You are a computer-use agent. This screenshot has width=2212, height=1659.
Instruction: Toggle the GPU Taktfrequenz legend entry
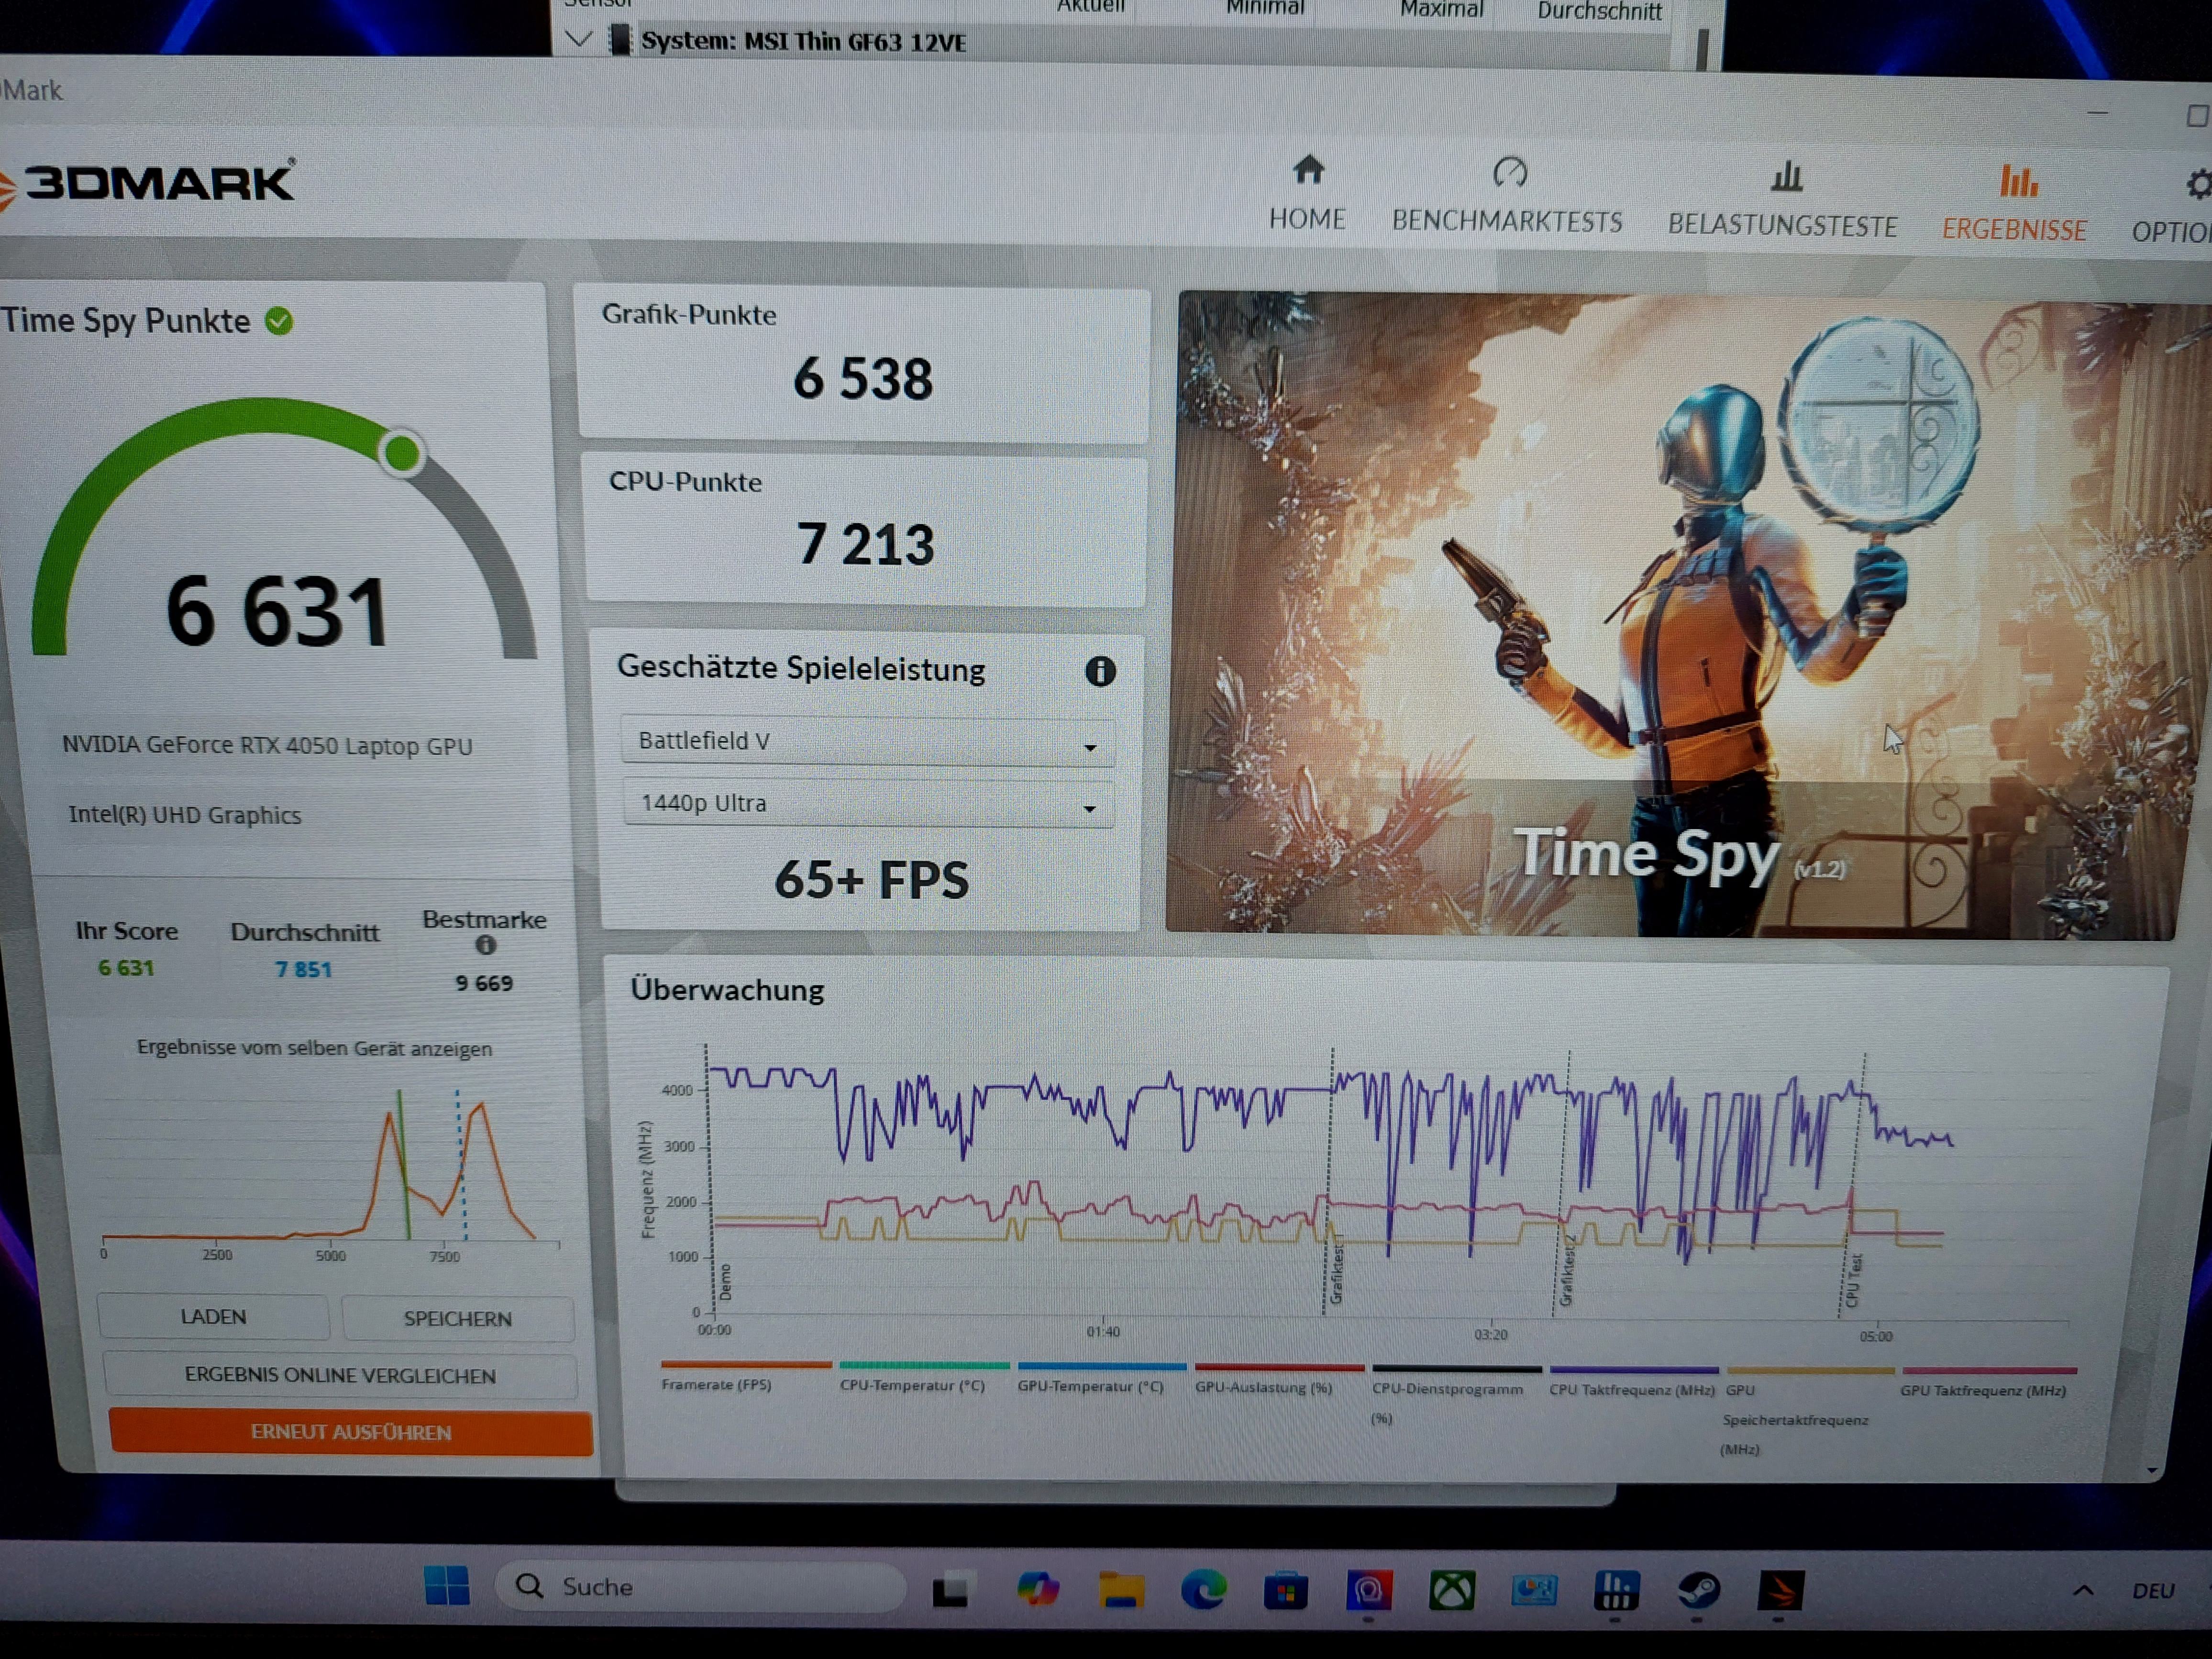(x=1982, y=1390)
